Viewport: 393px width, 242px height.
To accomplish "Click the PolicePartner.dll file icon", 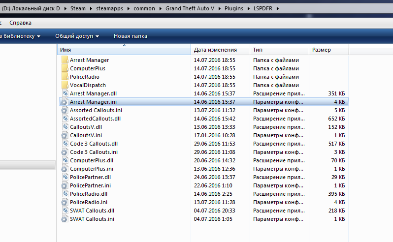I will pos(65,177).
